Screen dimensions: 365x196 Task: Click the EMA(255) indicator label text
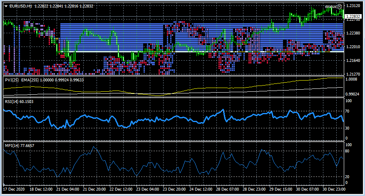click(x=28, y=80)
